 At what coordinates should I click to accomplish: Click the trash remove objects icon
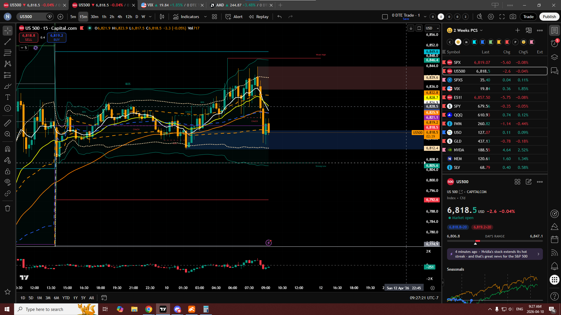[8, 208]
